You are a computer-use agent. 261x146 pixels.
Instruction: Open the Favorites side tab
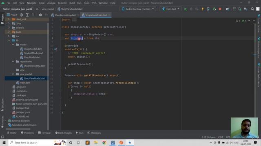[x=2, y=122]
